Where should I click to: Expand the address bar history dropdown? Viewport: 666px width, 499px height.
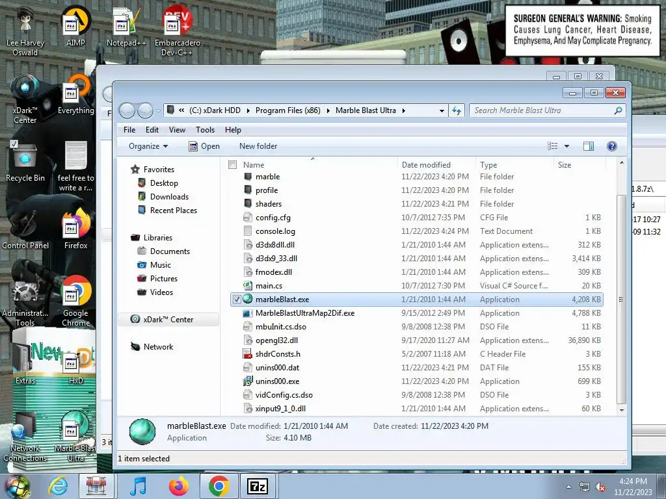tap(442, 110)
